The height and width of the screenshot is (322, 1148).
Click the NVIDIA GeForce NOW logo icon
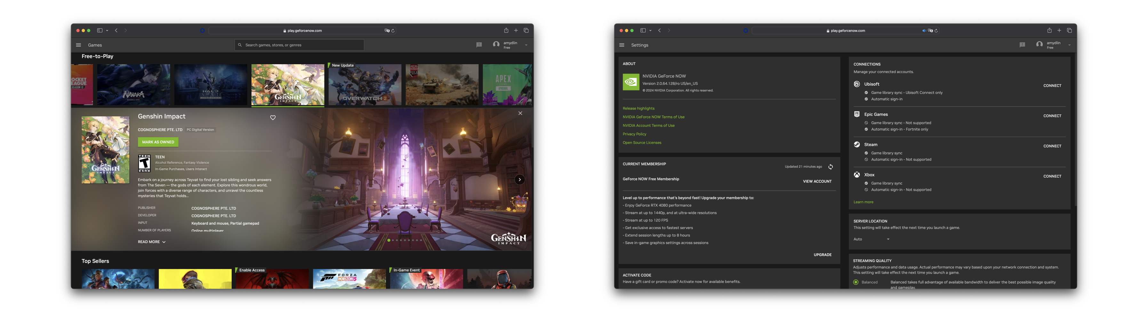(631, 82)
